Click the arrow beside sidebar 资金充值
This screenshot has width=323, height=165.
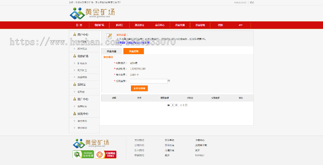(75, 121)
